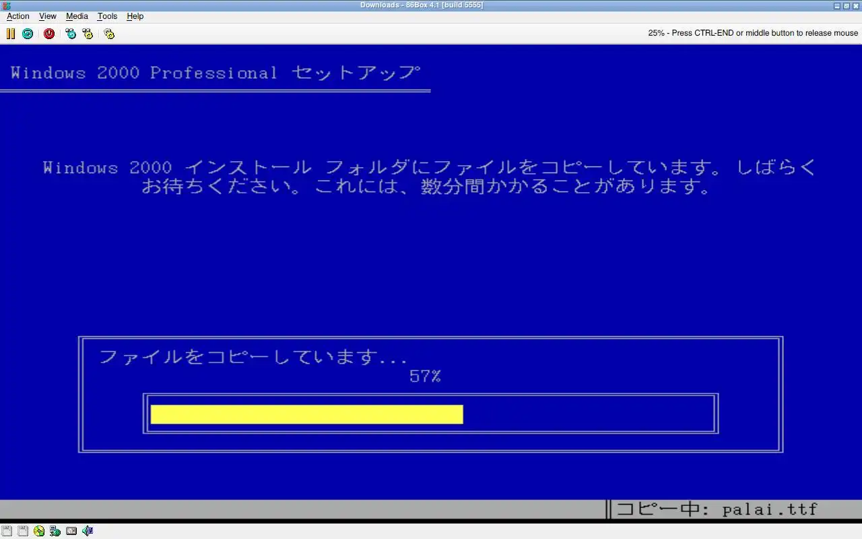Open the Tools menu
862x539 pixels.
coord(107,16)
